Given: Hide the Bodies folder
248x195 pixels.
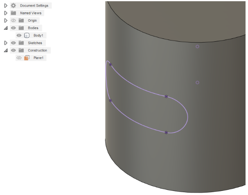Looking at the screenshot, I should [x=14, y=28].
